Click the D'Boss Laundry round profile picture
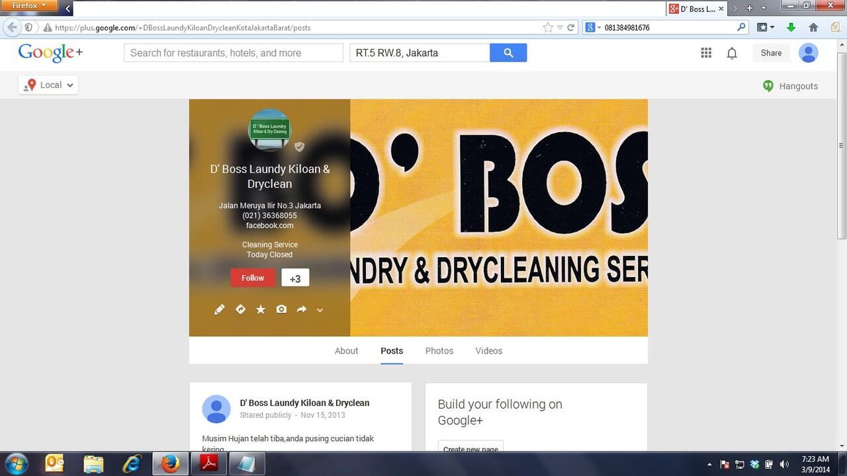 pyautogui.click(x=269, y=130)
